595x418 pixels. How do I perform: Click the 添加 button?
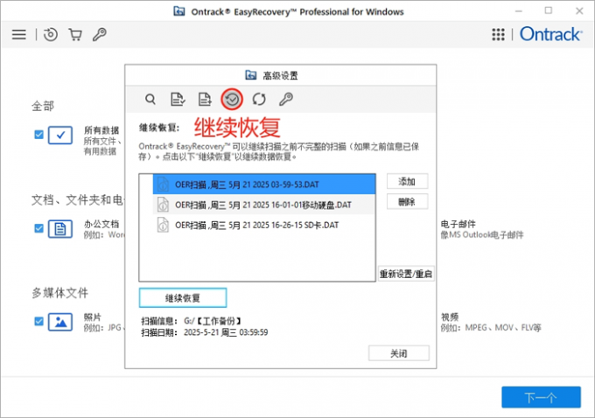tap(407, 181)
